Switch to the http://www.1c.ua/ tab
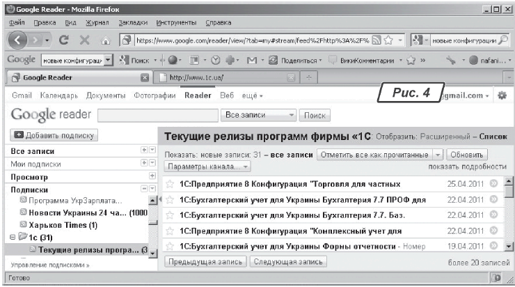The height and width of the screenshot is (287, 515). [x=223, y=77]
